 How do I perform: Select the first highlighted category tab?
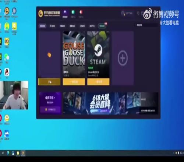43,26
